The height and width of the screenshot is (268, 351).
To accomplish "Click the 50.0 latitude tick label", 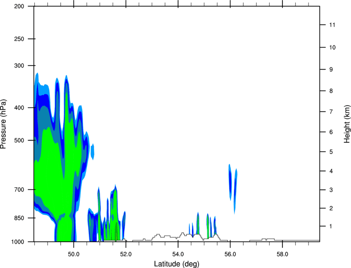I will pos(74,254).
